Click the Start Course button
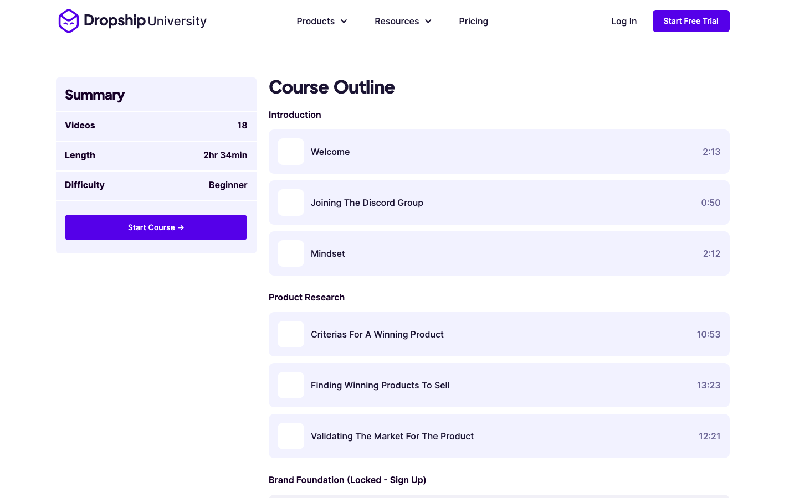Screen dimensions: 789x498 (x=156, y=227)
